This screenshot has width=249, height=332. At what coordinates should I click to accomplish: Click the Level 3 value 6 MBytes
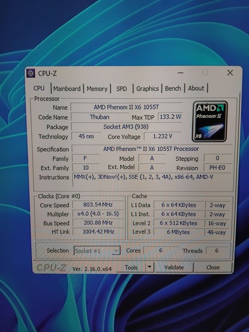(178, 232)
